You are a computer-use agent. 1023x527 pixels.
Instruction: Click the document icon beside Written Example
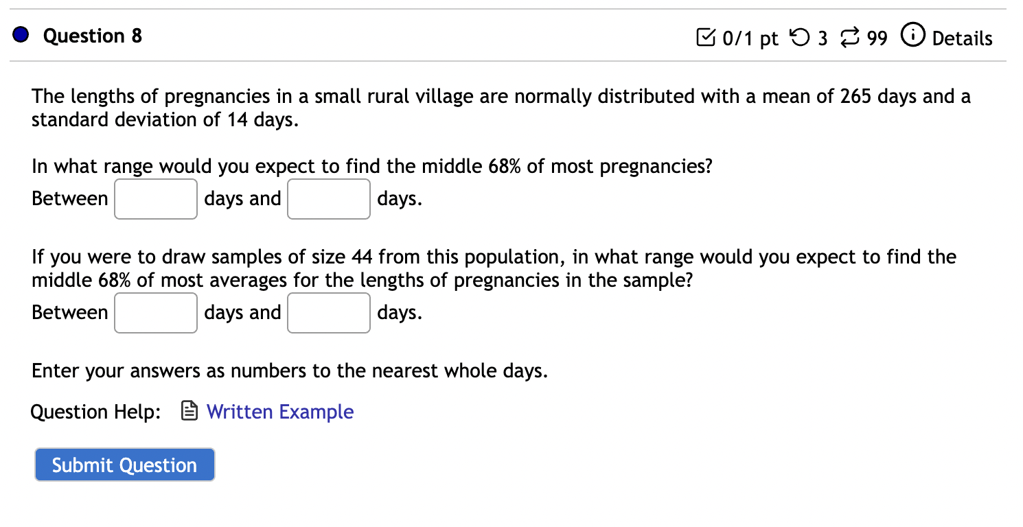point(188,411)
